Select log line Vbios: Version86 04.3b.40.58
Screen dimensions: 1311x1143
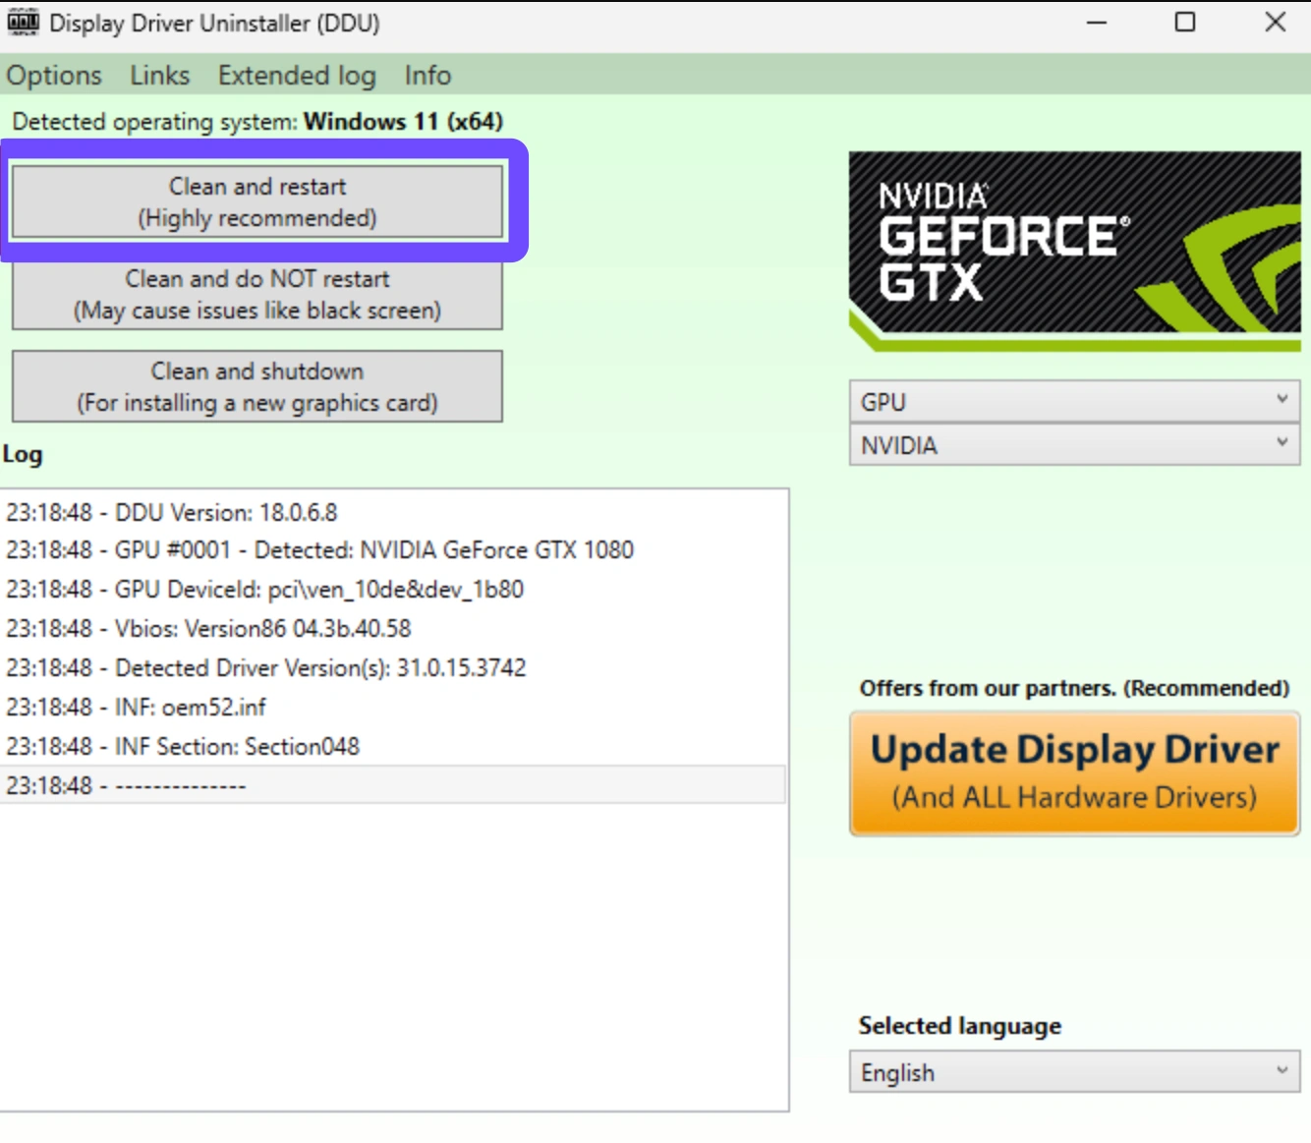(x=393, y=628)
